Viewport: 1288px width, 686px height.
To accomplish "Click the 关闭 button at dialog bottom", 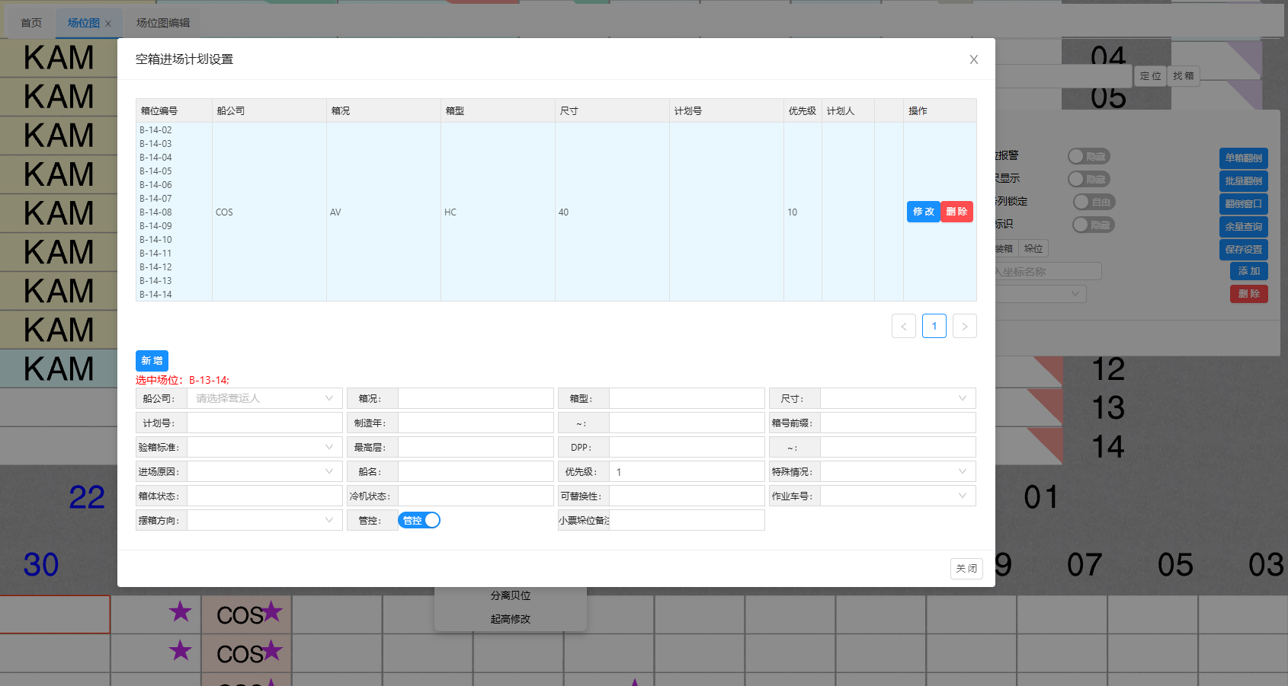I will pos(966,568).
